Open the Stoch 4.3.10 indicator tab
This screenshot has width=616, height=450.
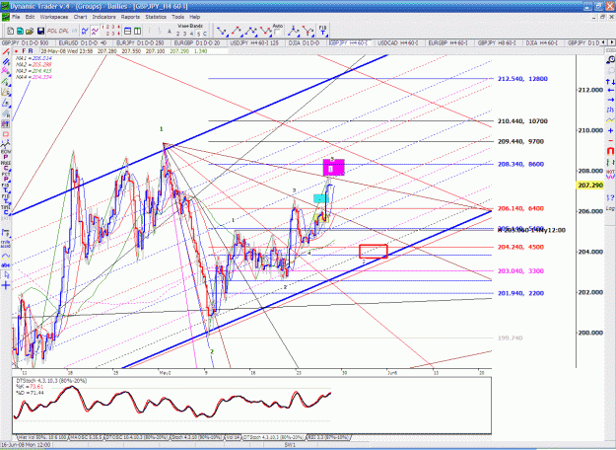pos(196,437)
